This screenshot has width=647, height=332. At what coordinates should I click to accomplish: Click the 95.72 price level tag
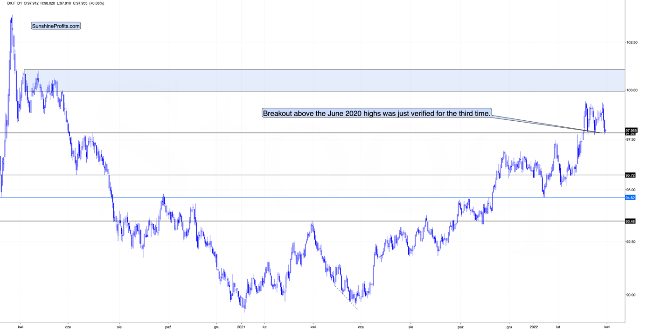(630, 175)
